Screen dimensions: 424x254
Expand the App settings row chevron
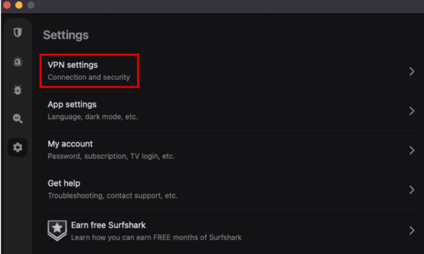(x=411, y=111)
